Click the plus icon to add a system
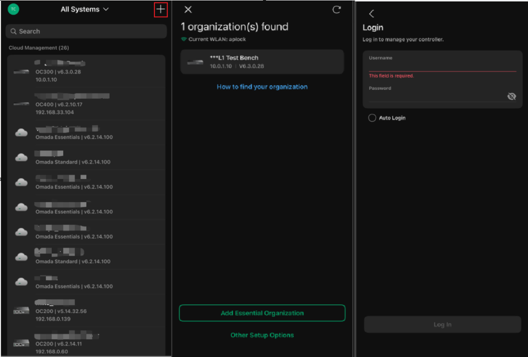Image resolution: width=528 pixels, height=357 pixels. 160,9
